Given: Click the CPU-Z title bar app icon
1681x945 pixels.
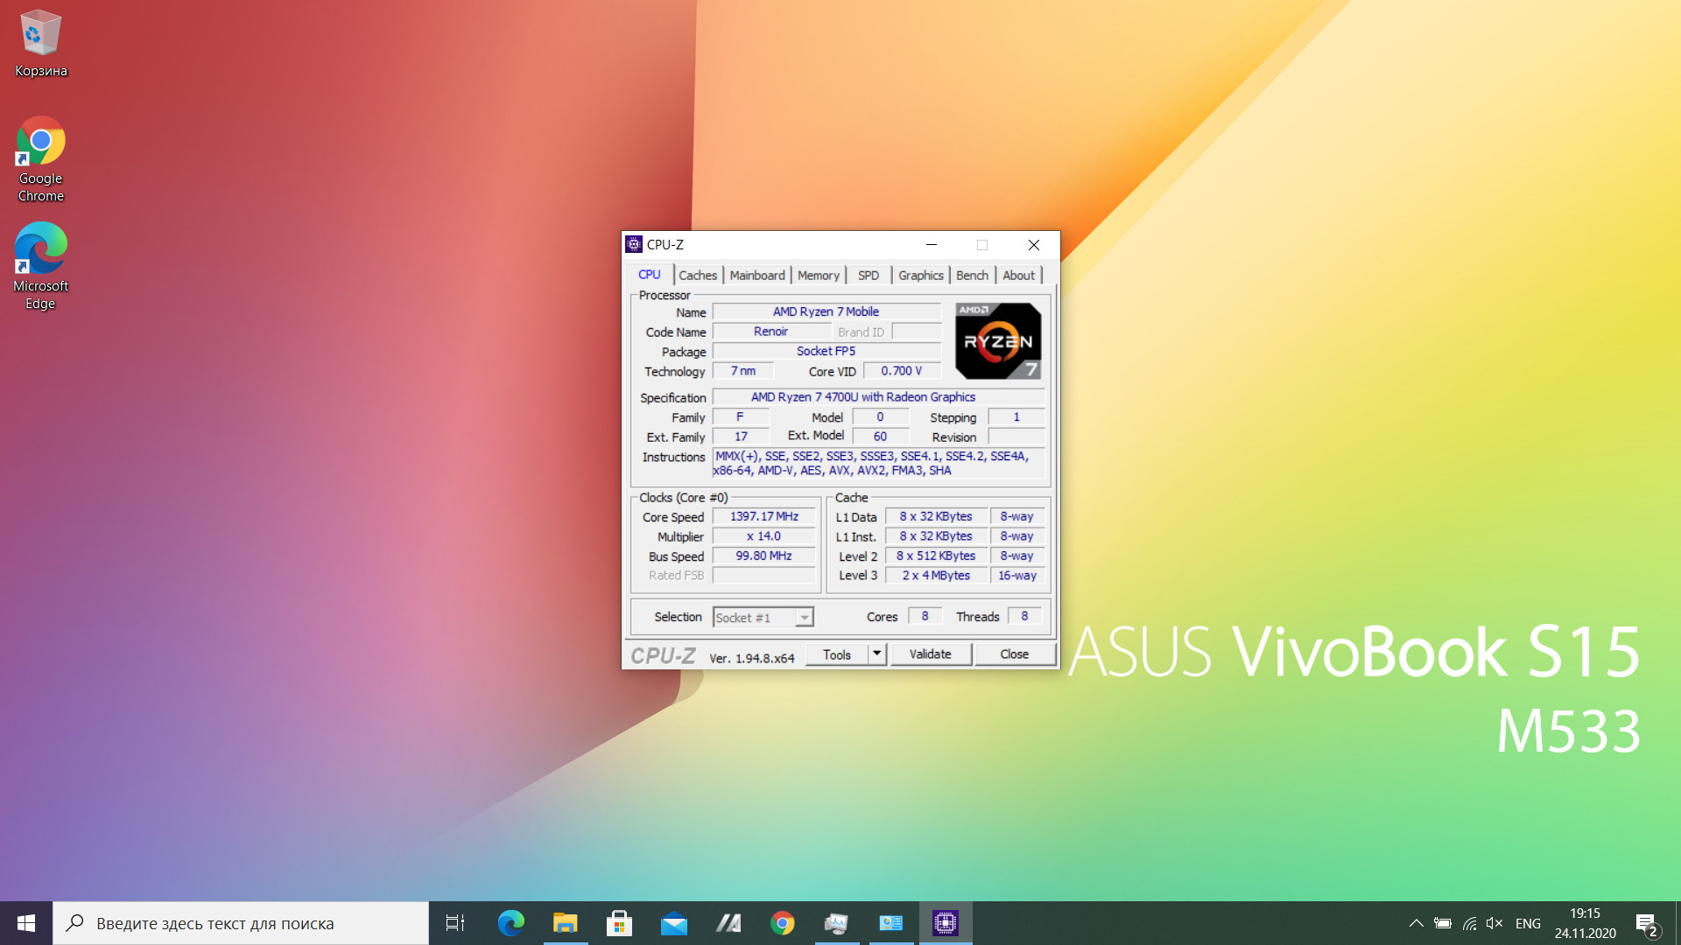Looking at the screenshot, I should point(634,245).
